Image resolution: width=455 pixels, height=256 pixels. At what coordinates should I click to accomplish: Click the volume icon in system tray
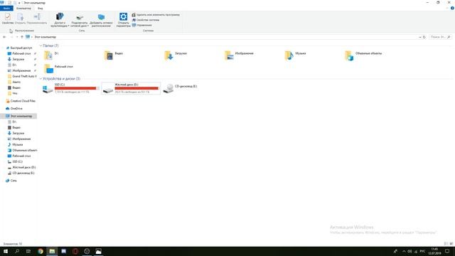409,251
